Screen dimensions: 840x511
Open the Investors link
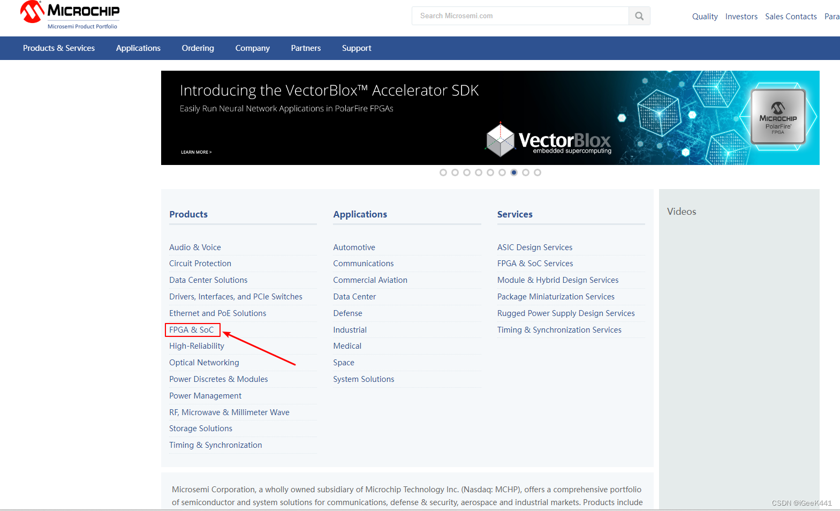click(x=741, y=17)
